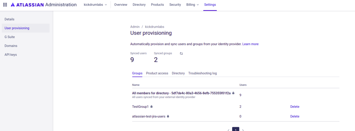The image size is (355, 131).
Task: Switch to the Groups tab
Action: (x=137, y=73)
